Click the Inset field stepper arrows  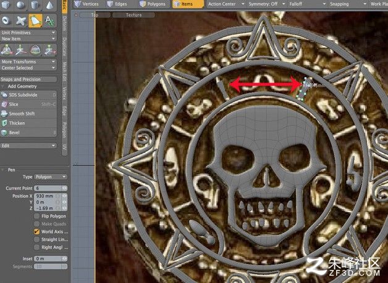[64, 259]
